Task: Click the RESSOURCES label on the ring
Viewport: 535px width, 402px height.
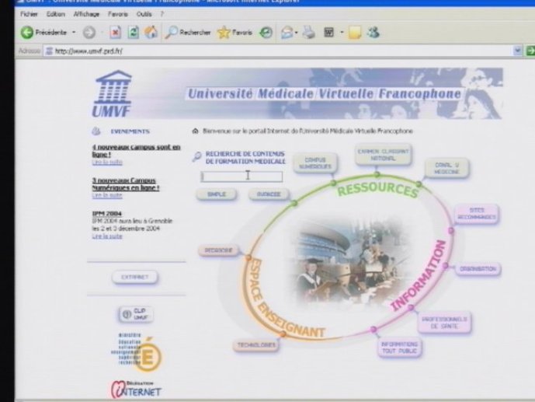Action: 377,190
